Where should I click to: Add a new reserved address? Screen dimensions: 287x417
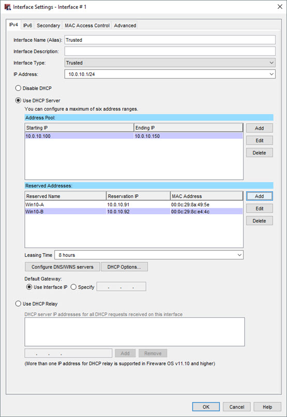coord(259,196)
